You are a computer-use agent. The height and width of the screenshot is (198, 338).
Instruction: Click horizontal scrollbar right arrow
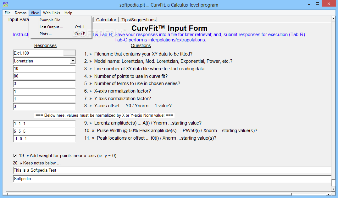click(329, 194)
